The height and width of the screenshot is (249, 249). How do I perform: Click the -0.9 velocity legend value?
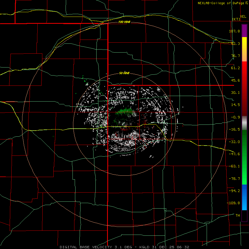point(235,117)
